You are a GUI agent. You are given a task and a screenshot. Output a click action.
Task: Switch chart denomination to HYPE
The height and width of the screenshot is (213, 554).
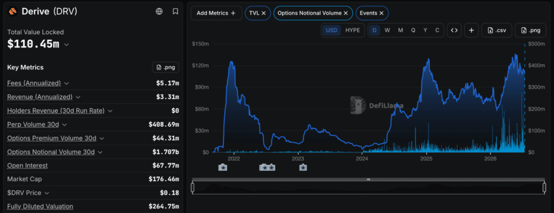pyautogui.click(x=353, y=30)
